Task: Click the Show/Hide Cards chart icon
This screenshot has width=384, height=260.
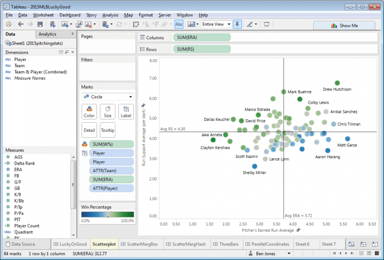Action: (x=191, y=24)
